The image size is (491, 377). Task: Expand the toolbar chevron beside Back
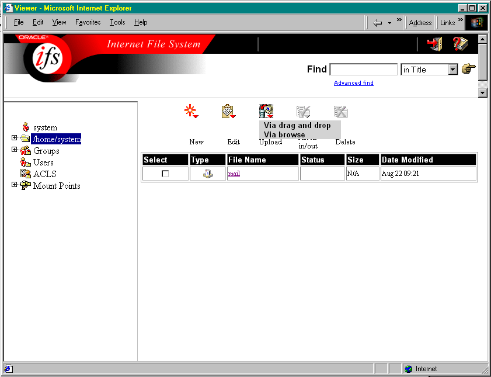click(399, 20)
